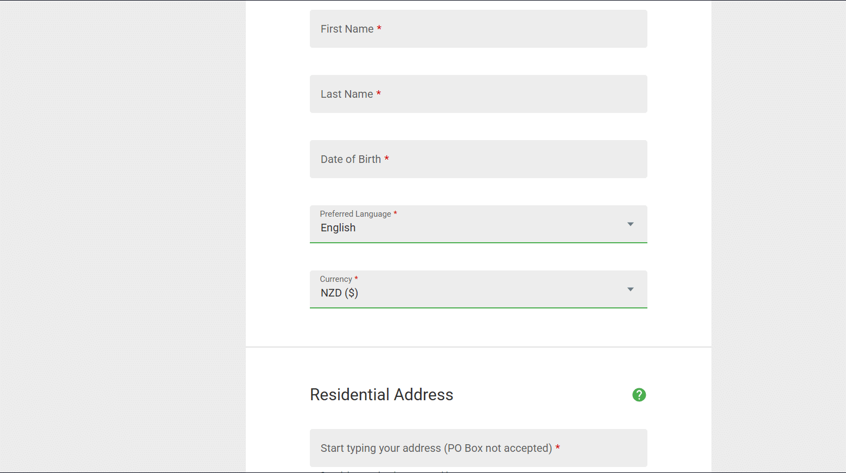Open the NZD ($) currency selector
Screen dimensions: 846x473
pyautogui.click(x=479, y=289)
